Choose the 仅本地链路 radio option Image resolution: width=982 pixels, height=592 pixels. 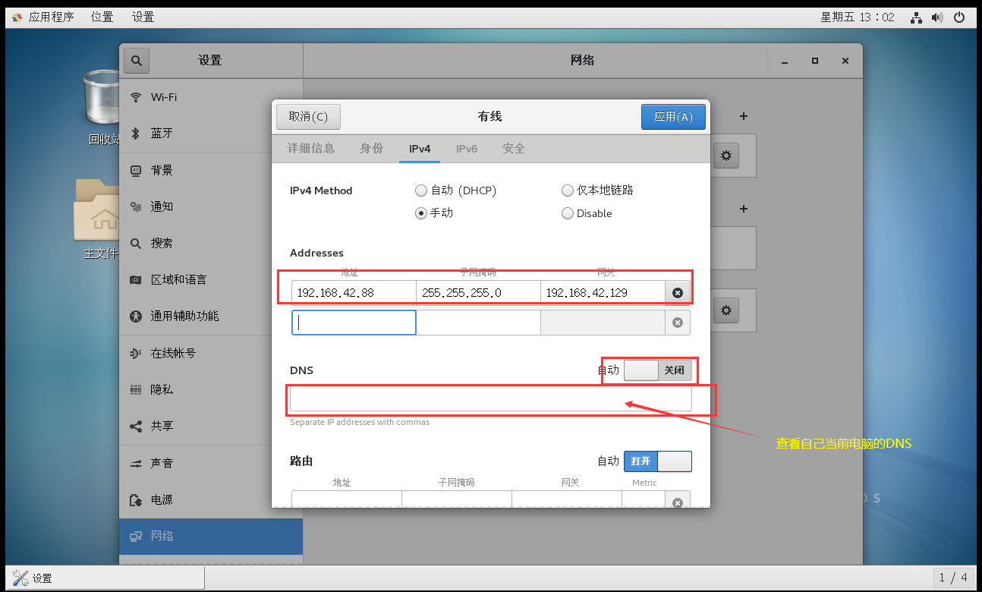597,191
